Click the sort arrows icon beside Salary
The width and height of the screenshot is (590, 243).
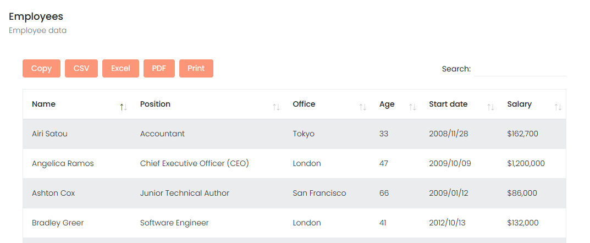click(558, 107)
